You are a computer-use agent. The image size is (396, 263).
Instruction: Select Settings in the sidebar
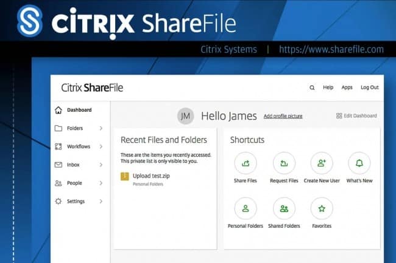tap(76, 201)
